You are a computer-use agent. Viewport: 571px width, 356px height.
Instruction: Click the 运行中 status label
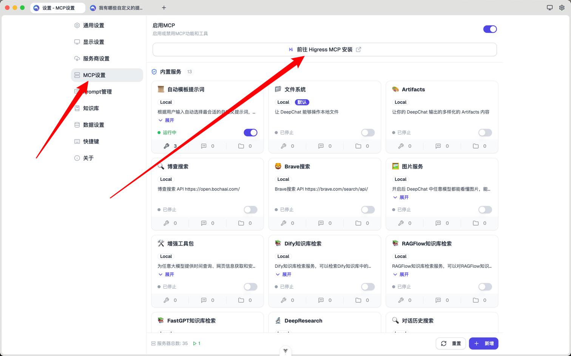pos(170,132)
